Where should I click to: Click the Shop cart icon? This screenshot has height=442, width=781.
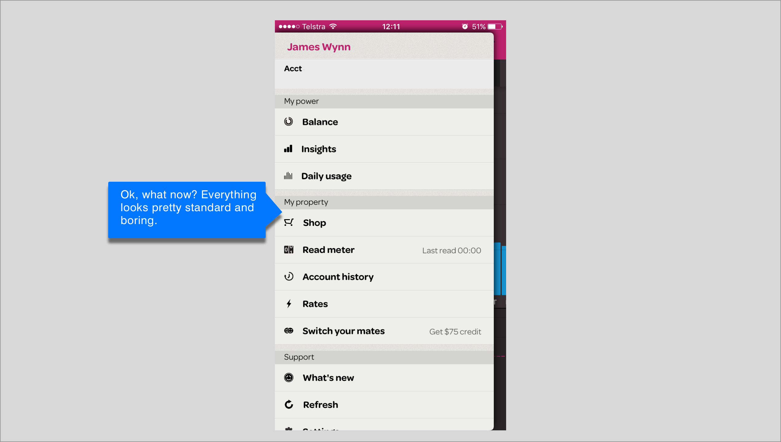click(x=289, y=223)
